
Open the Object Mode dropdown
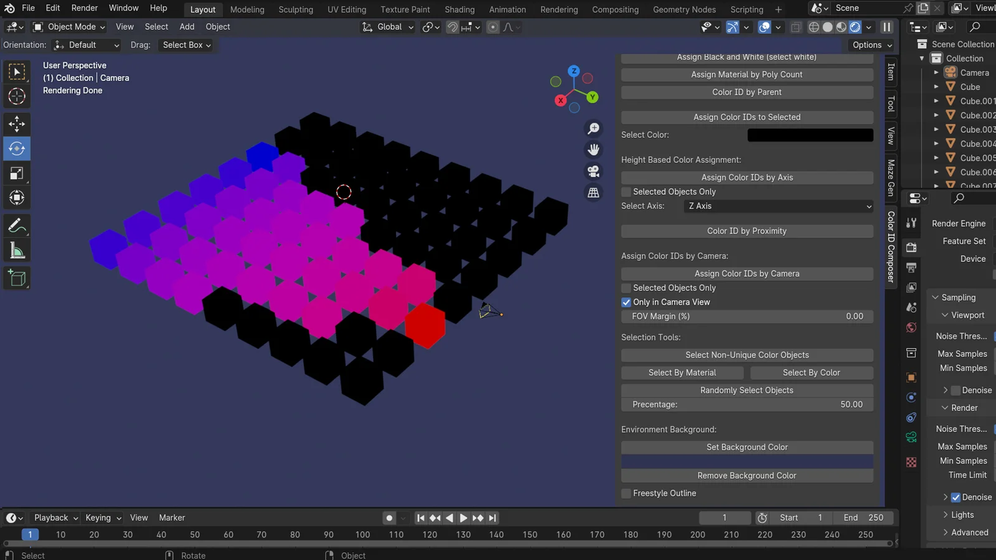(68, 27)
